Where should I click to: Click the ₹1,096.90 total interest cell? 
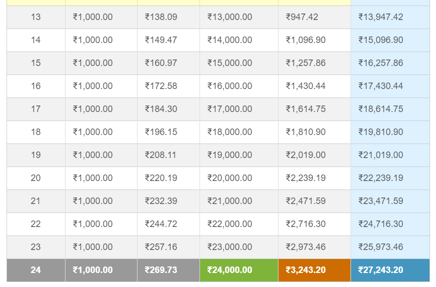(x=314, y=40)
